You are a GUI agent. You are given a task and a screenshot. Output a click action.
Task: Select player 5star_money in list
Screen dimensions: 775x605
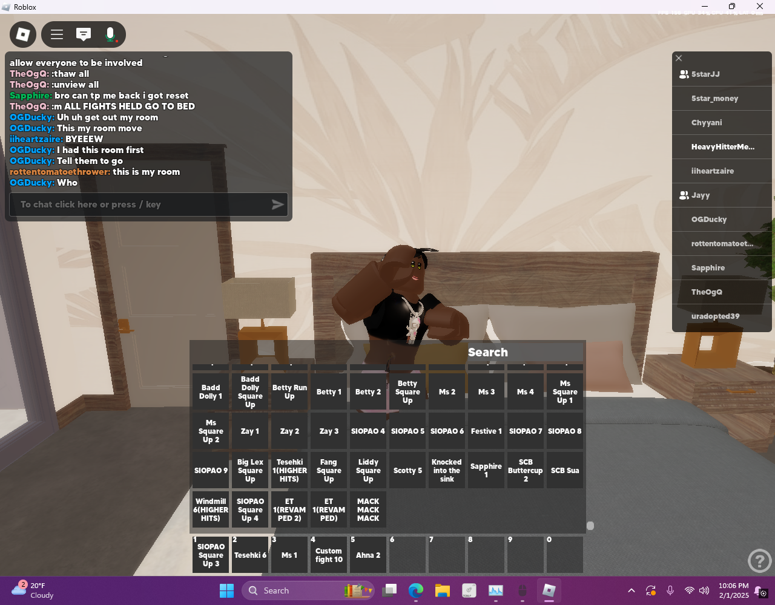(x=722, y=99)
